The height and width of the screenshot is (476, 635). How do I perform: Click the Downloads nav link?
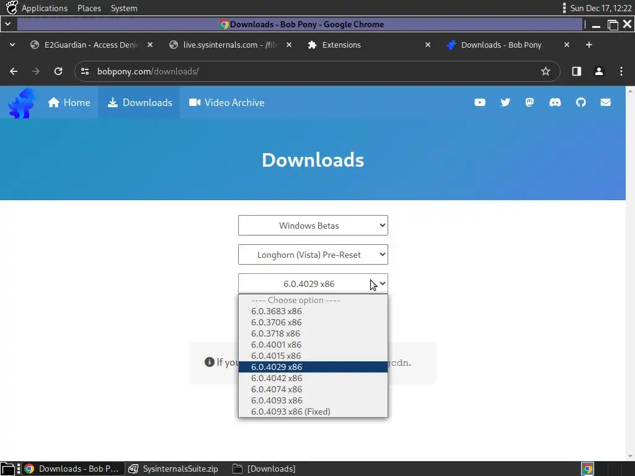pyautogui.click(x=140, y=102)
